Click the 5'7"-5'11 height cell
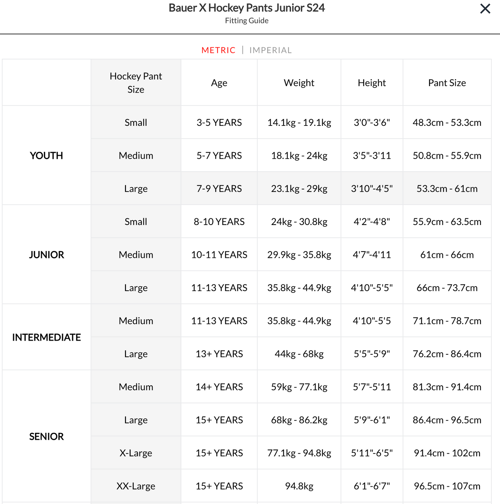This screenshot has height=504, width=500. (x=372, y=387)
